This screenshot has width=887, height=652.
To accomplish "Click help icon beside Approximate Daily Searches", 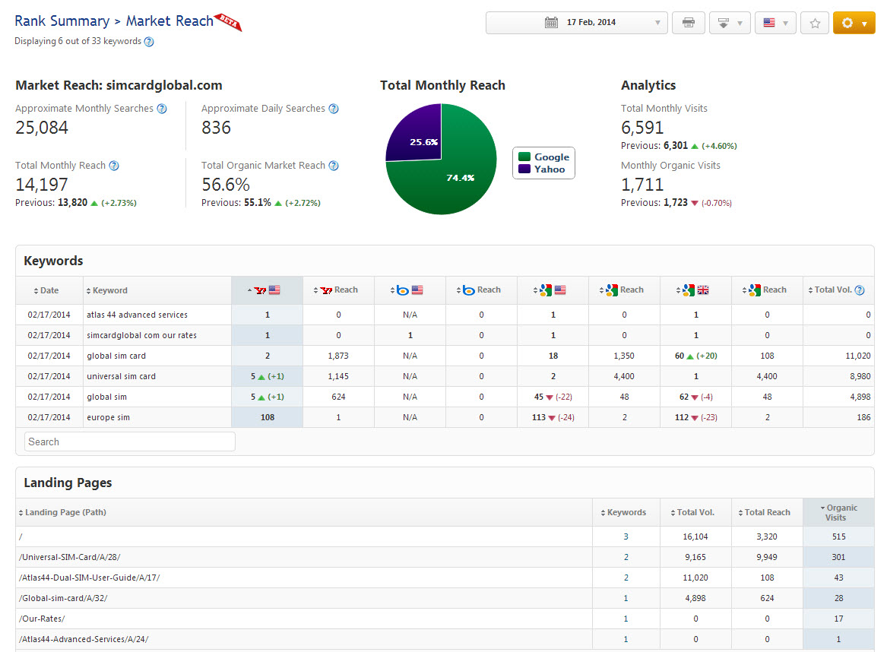I will 334,109.
